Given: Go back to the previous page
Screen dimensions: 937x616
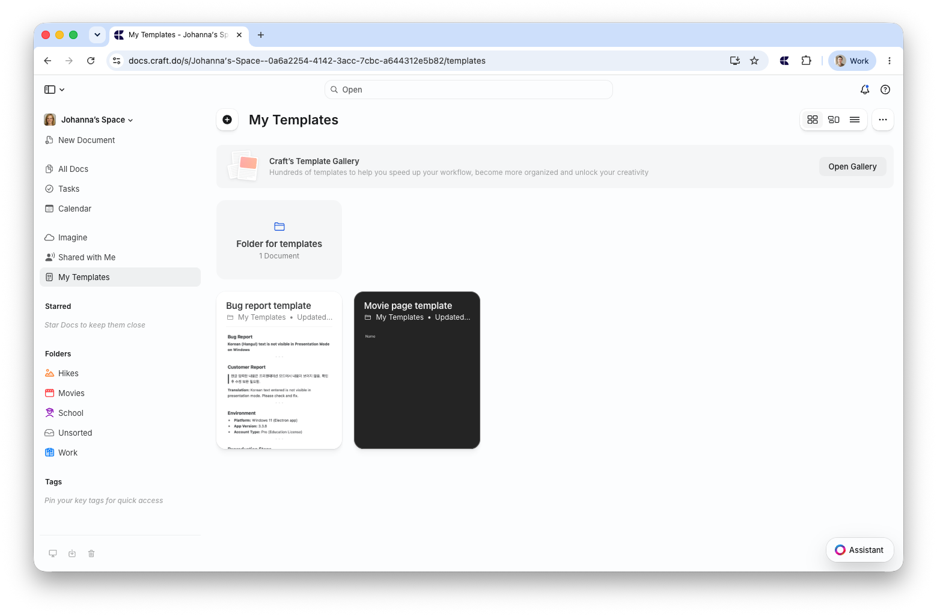Looking at the screenshot, I should pyautogui.click(x=47, y=61).
